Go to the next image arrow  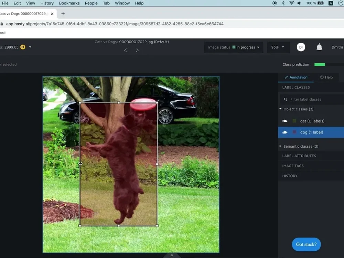point(137,51)
